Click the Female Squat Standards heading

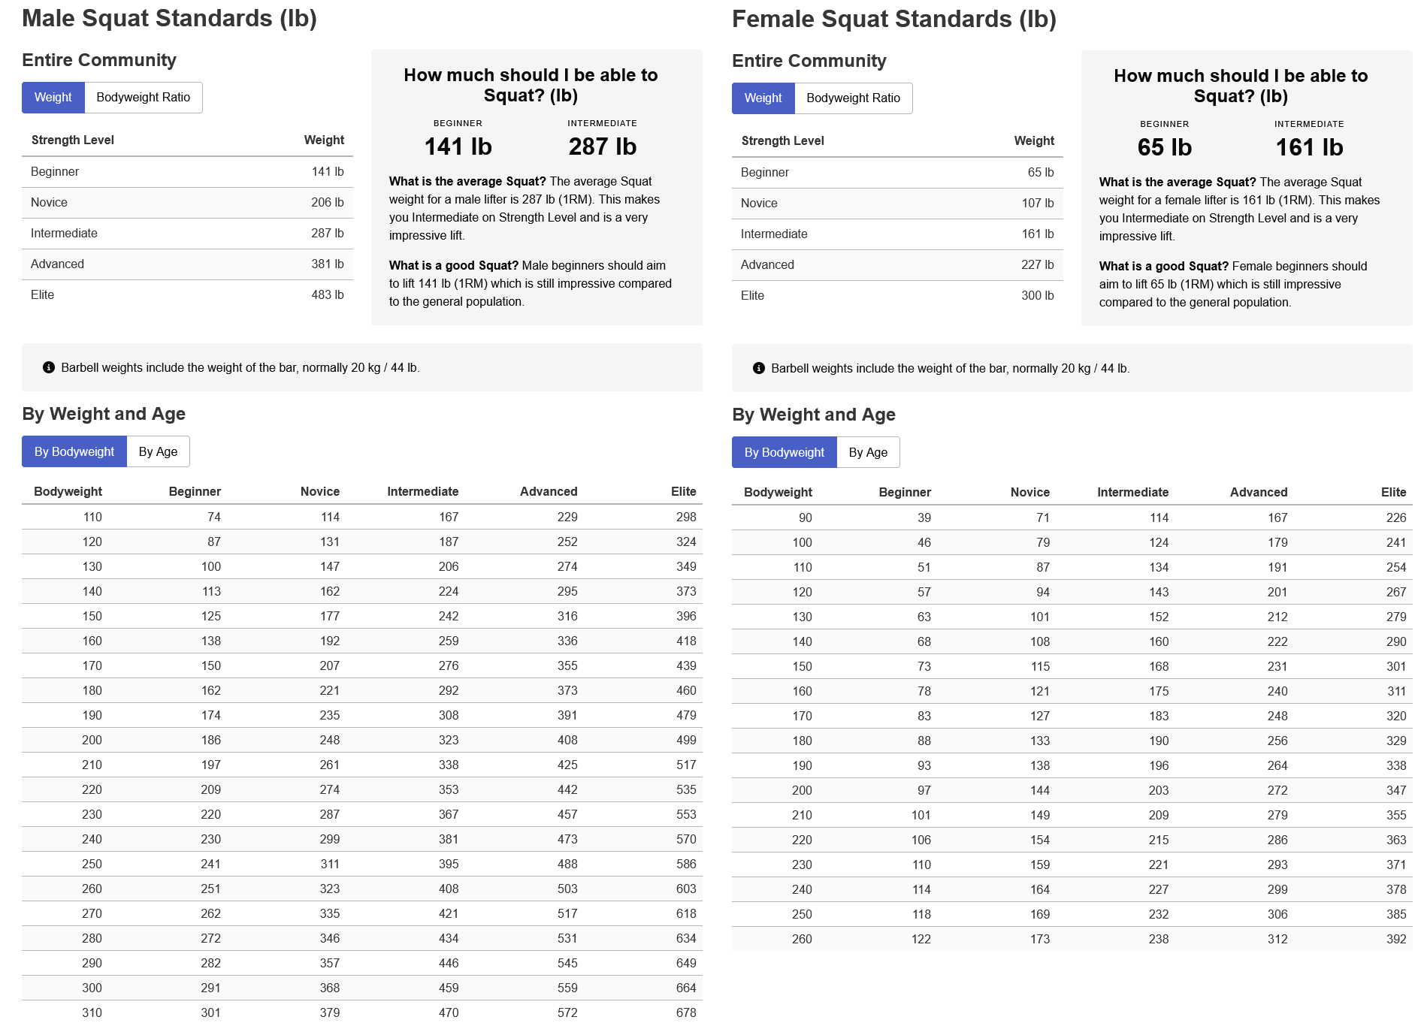pyautogui.click(x=894, y=19)
